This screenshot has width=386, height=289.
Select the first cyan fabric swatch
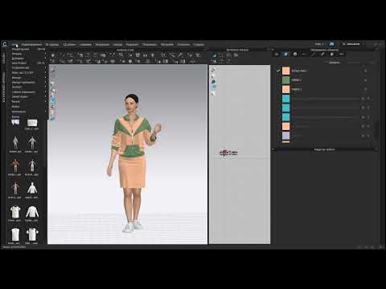[286, 99]
